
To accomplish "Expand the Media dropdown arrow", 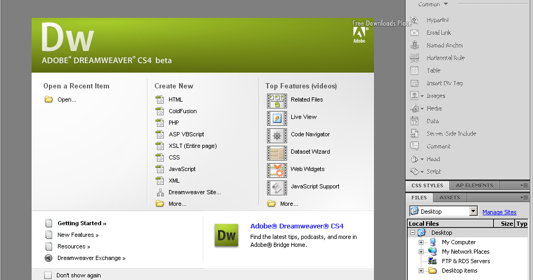I will coord(422,109).
